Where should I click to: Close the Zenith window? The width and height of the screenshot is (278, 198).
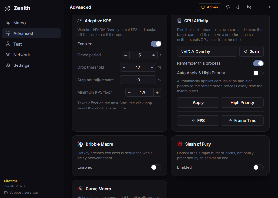(270, 7)
